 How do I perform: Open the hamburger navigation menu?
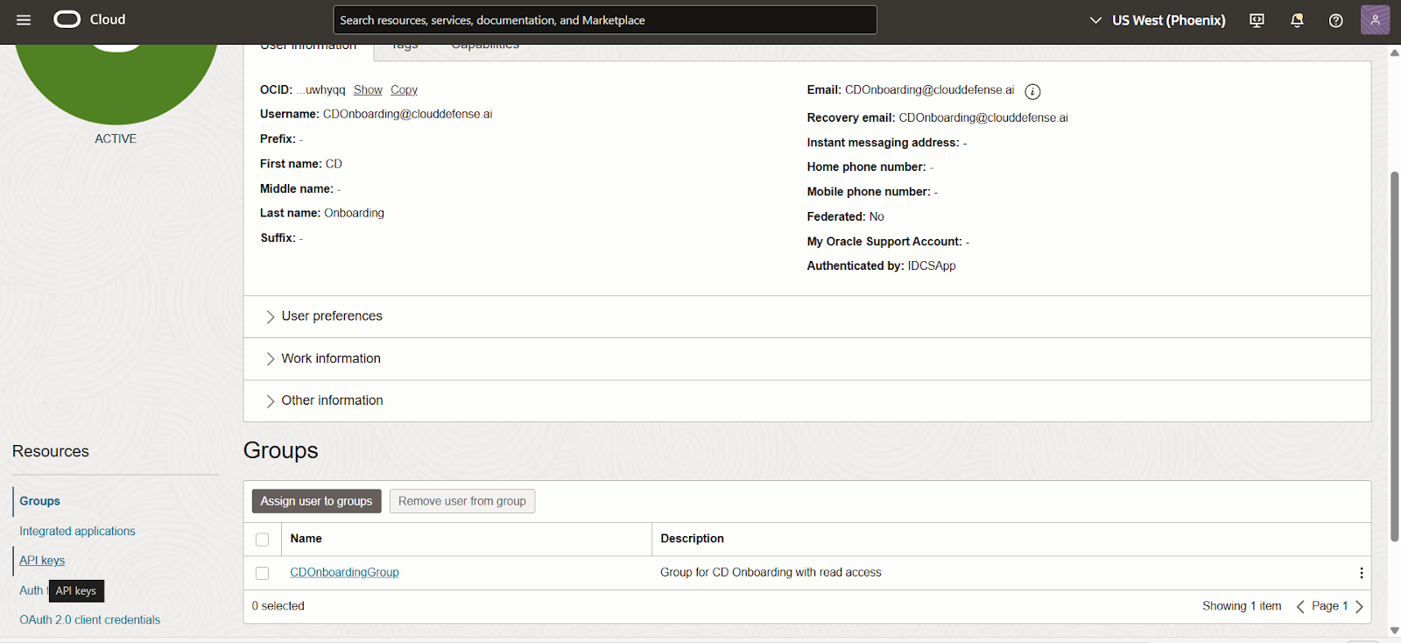click(x=24, y=20)
